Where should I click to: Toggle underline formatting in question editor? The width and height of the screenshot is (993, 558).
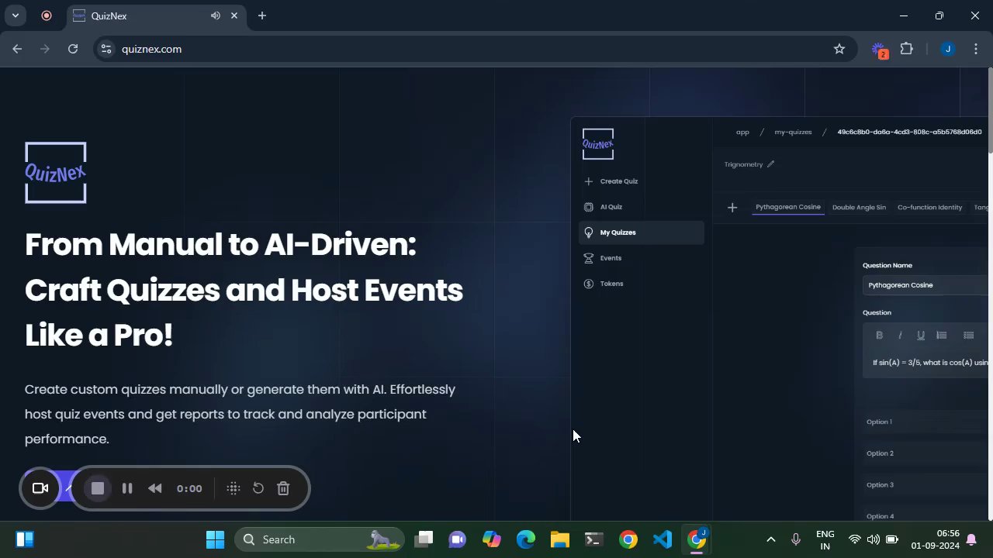[921, 336]
